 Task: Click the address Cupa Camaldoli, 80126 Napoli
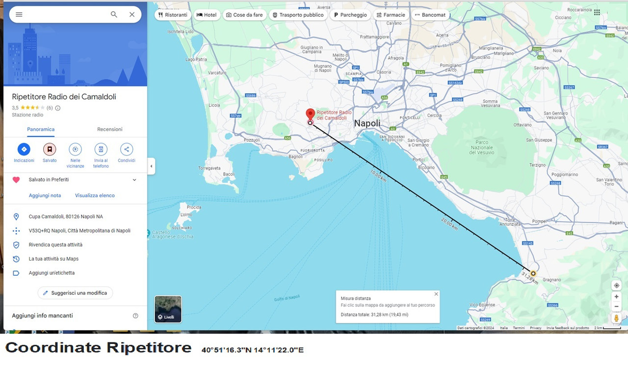point(66,216)
